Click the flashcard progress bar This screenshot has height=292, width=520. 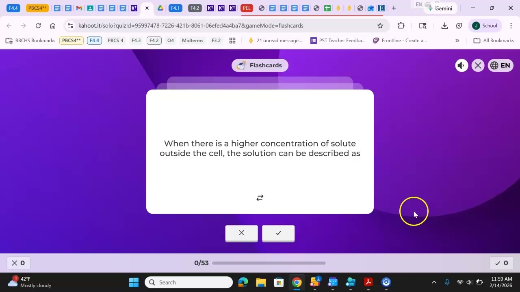(x=269, y=263)
